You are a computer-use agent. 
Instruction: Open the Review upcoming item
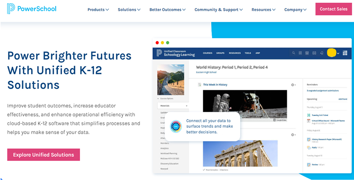click(315, 165)
